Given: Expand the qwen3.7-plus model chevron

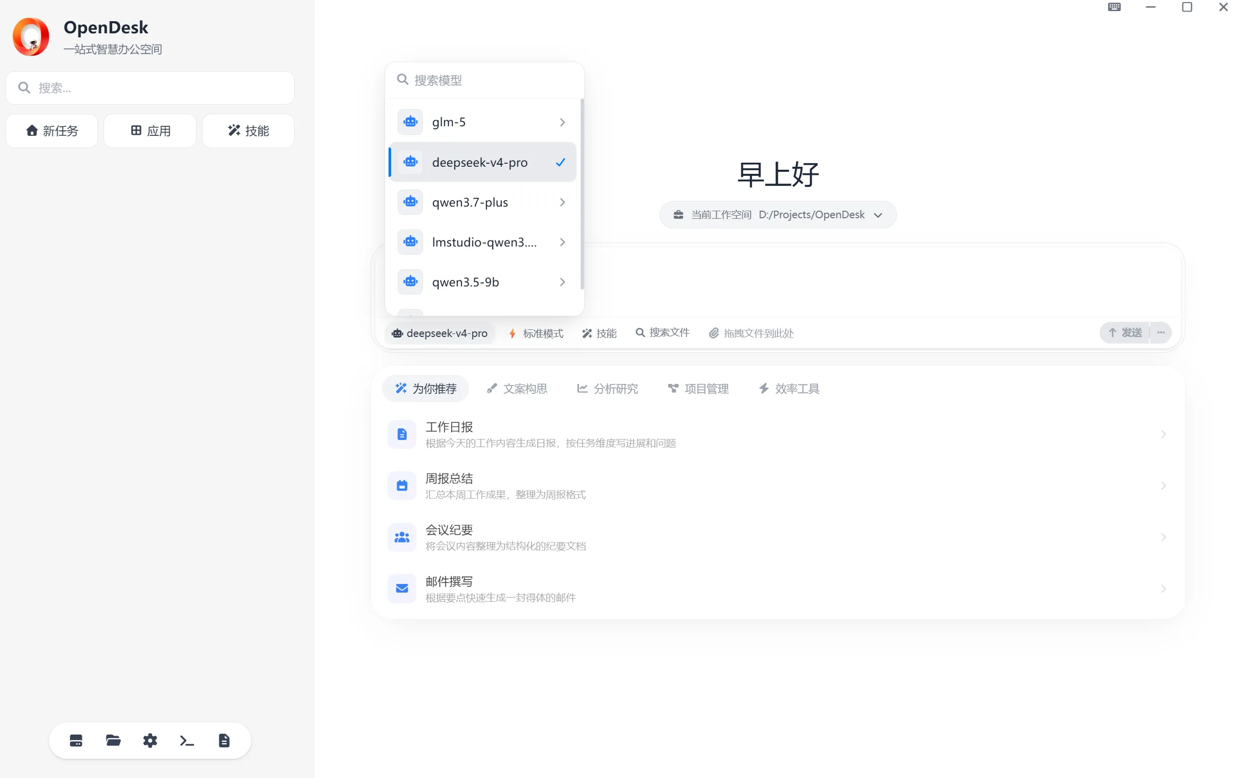Looking at the screenshot, I should click(562, 202).
